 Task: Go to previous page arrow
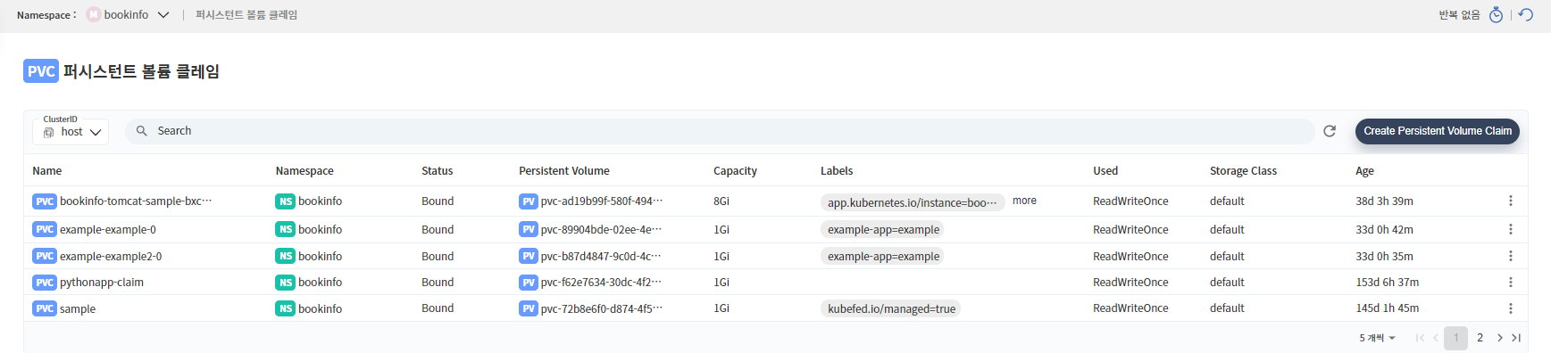(1436, 338)
